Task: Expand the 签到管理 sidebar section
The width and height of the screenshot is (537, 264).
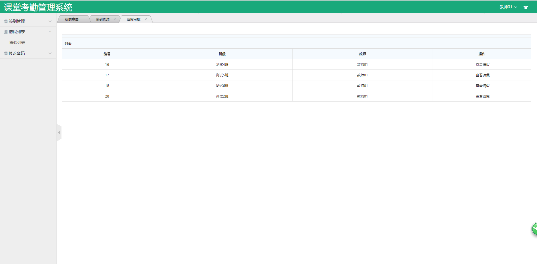Action: [50, 21]
